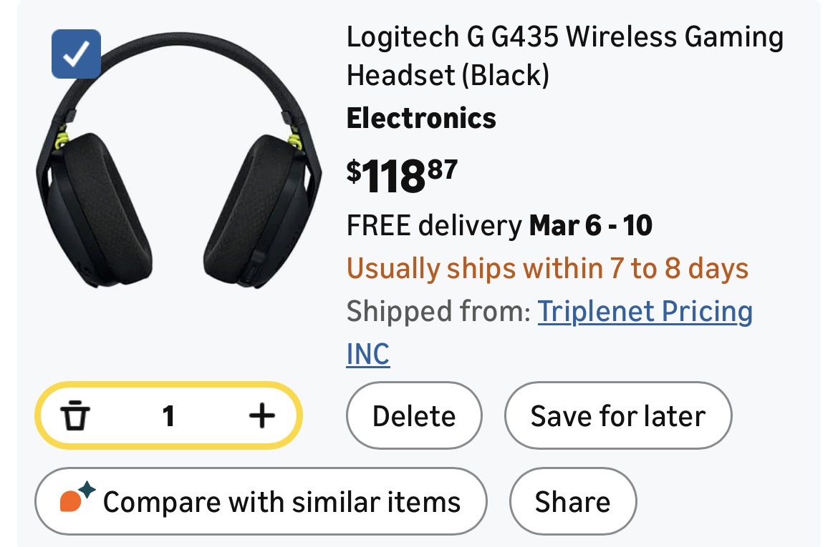Click the orange sparkle compare icon
838x547 pixels.
tap(77, 500)
